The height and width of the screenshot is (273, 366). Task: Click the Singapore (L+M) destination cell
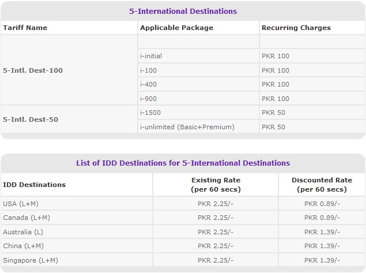point(77,260)
